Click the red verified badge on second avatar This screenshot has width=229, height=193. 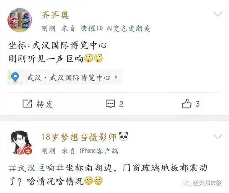click(x=28, y=151)
